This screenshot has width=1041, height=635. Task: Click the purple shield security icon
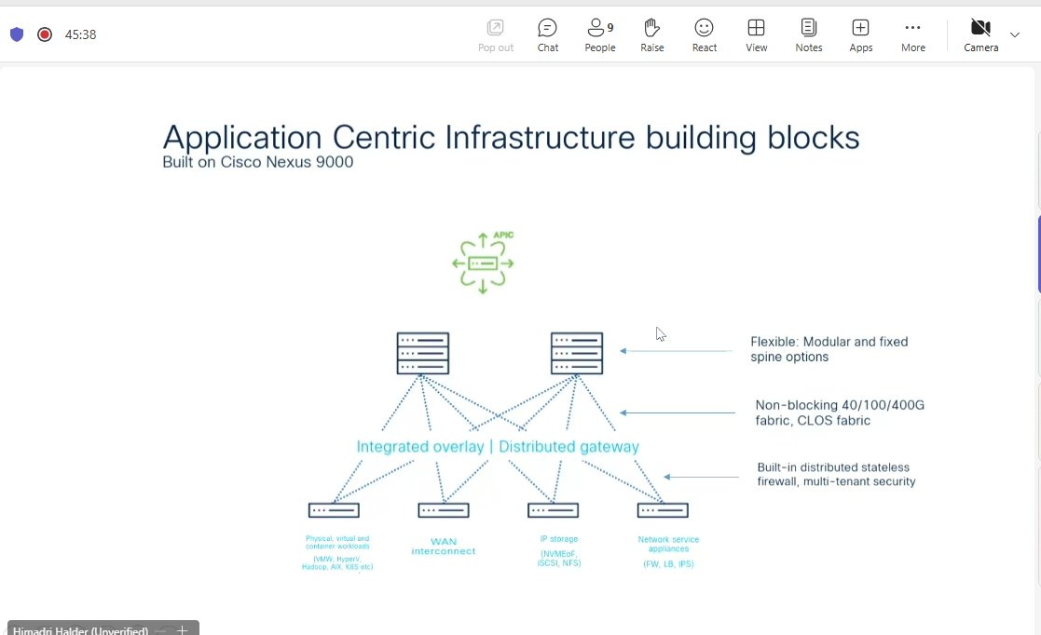(x=17, y=34)
